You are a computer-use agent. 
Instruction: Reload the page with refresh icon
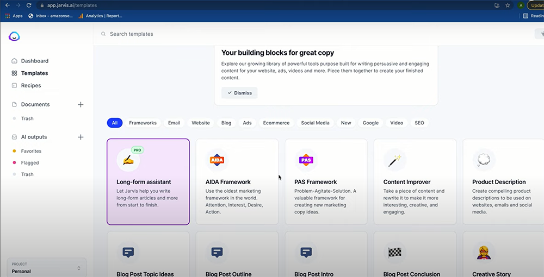[29, 5]
